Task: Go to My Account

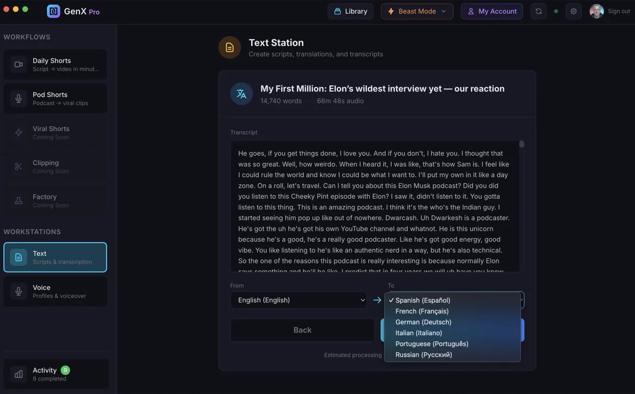Action: 492,11
